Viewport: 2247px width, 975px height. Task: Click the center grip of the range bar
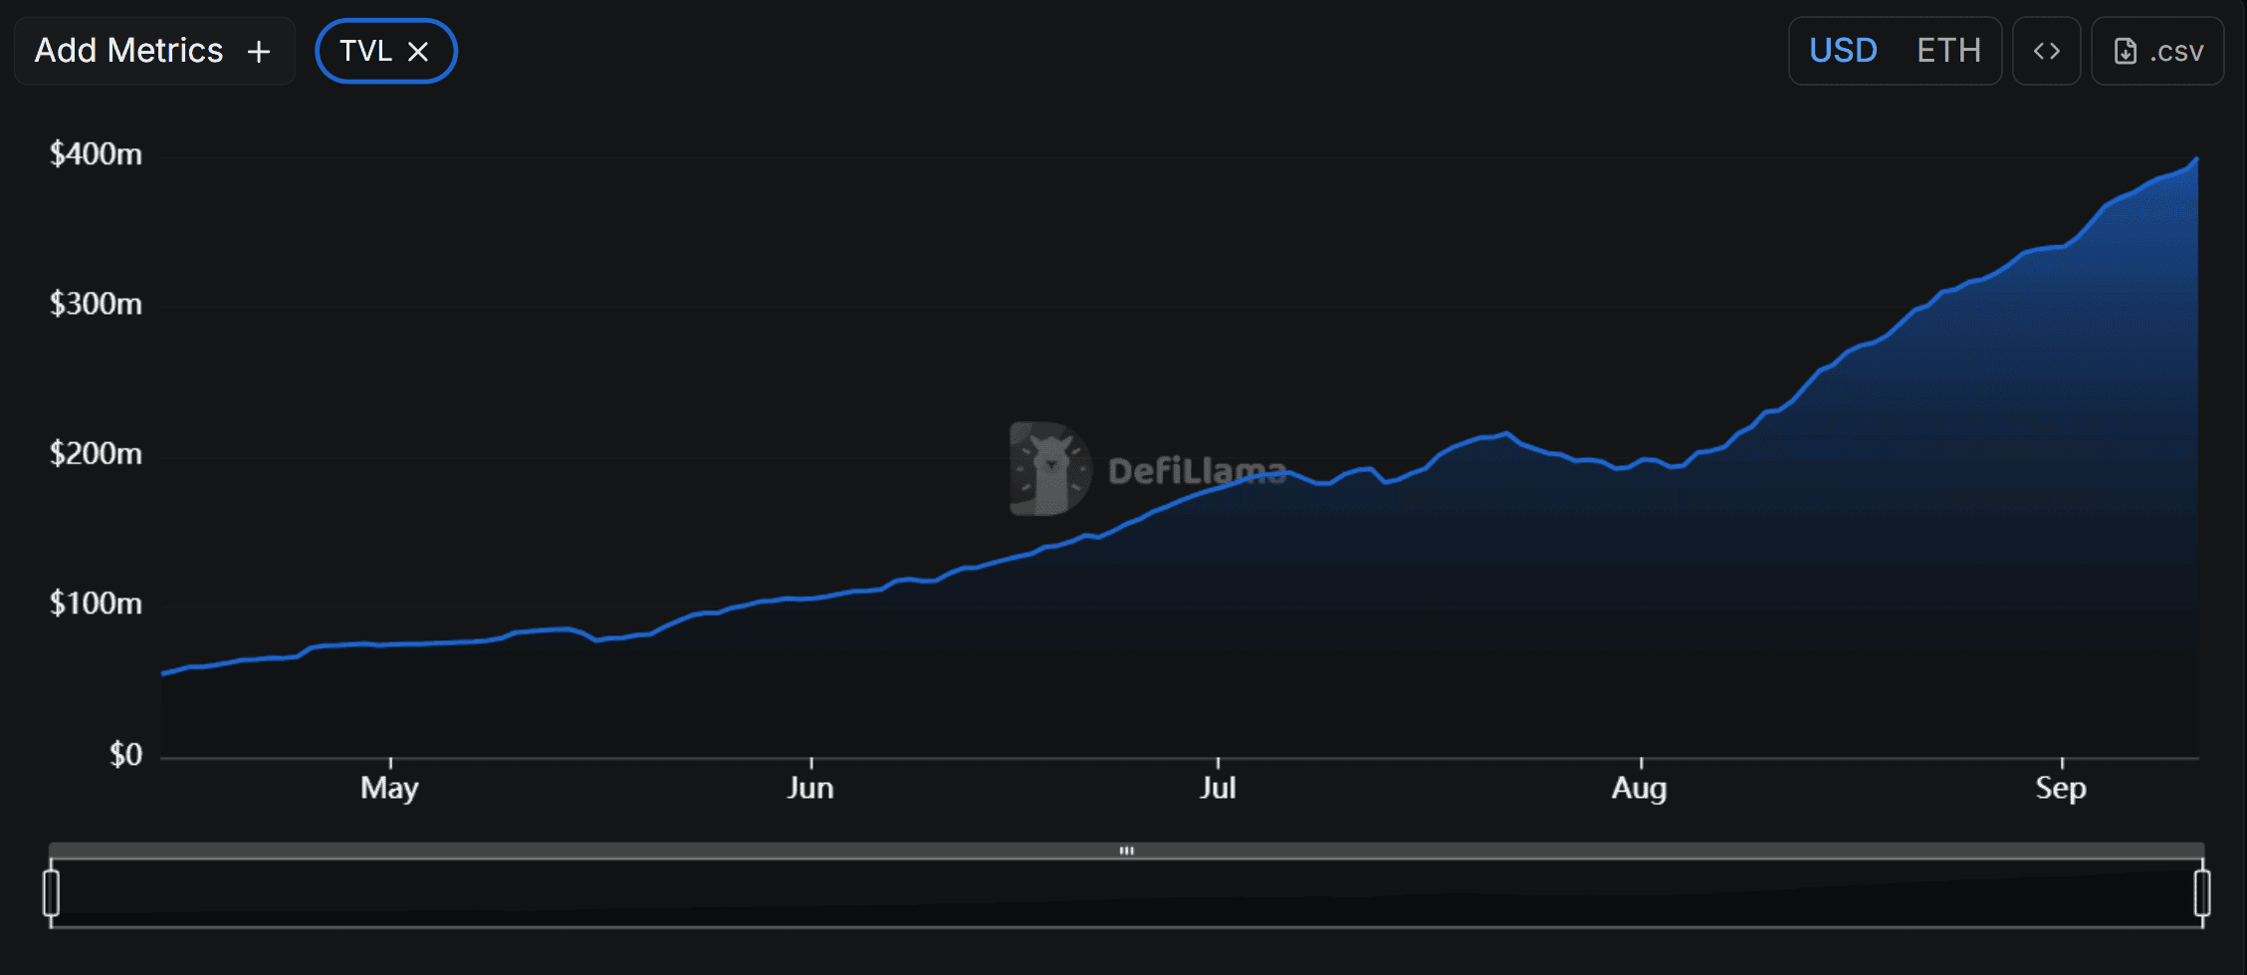pos(1127,851)
